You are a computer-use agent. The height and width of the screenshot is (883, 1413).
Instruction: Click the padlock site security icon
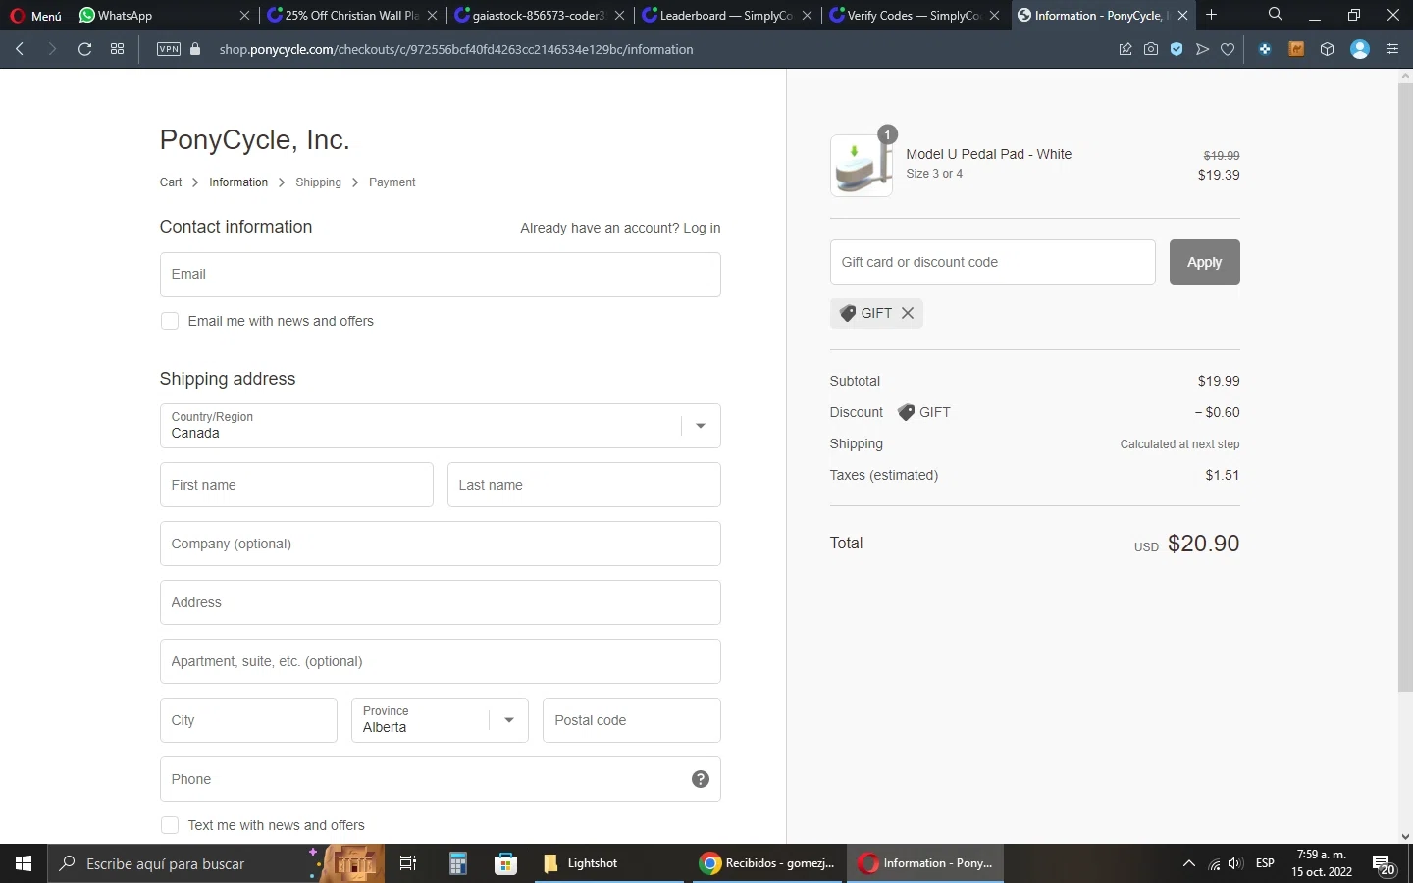(195, 49)
